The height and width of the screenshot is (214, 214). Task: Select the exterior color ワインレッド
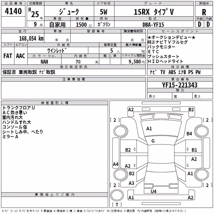pyautogui.click(x=57, y=51)
